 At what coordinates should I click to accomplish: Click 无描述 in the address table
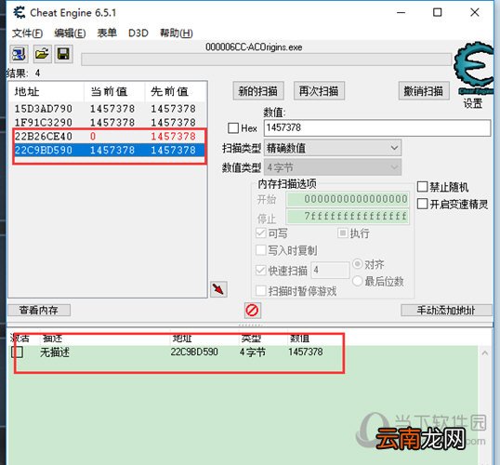55,352
